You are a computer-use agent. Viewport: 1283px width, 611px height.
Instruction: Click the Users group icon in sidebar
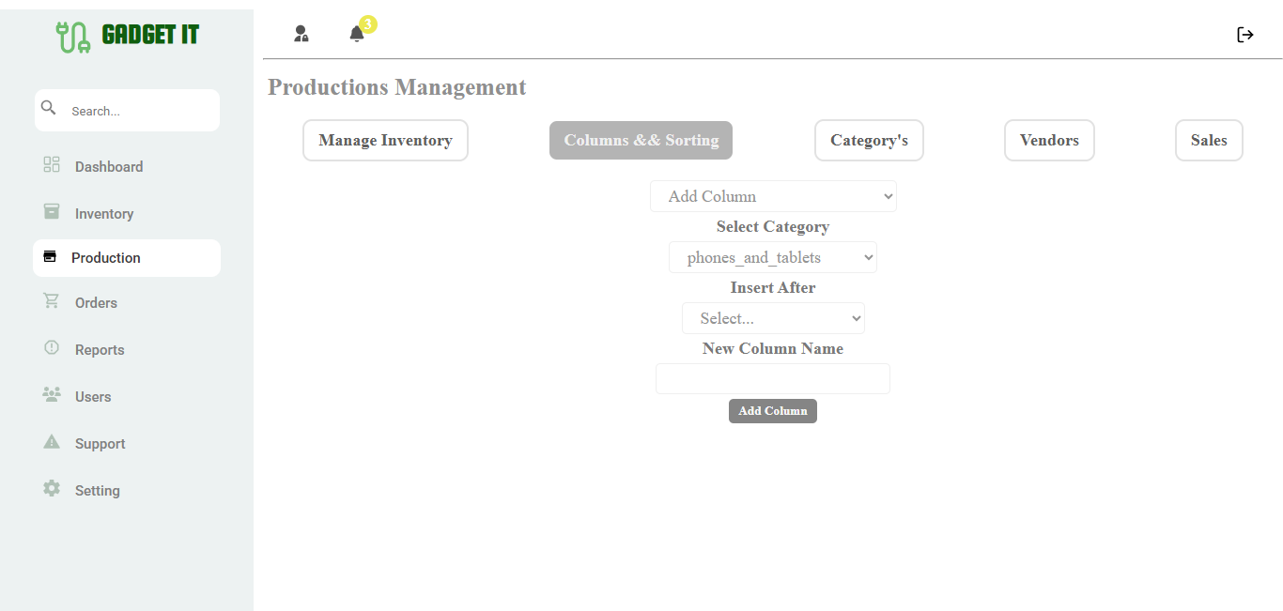point(52,395)
